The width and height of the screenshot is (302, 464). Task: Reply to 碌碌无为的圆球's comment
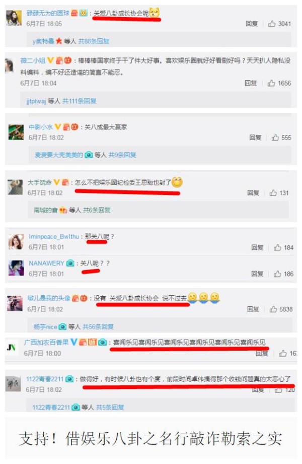tap(252, 24)
